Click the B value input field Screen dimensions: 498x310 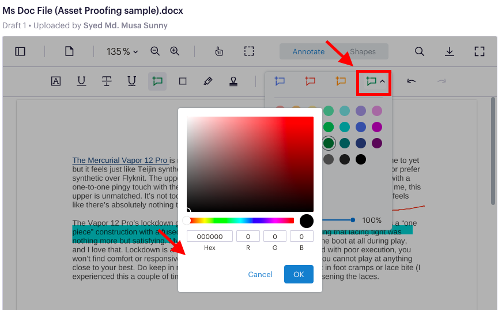coord(301,237)
